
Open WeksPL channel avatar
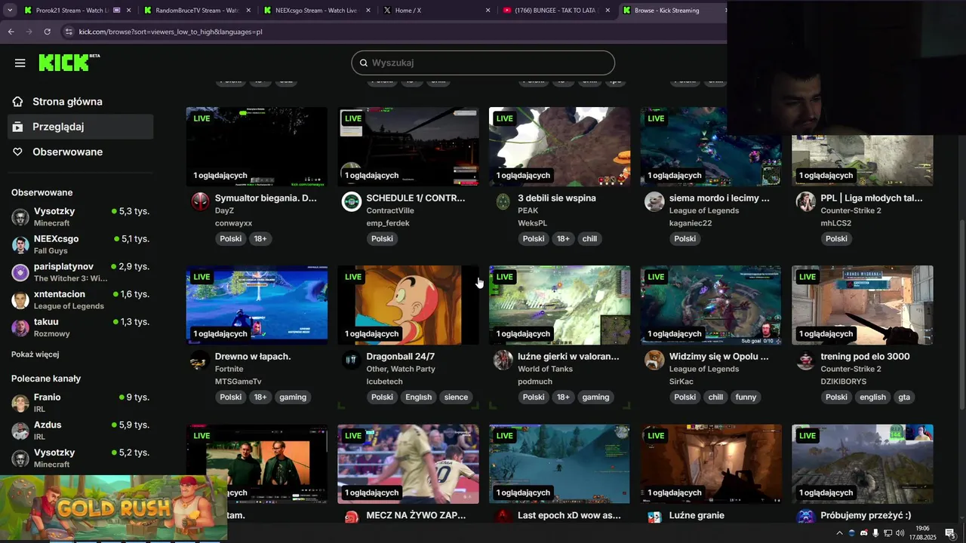[x=503, y=201]
